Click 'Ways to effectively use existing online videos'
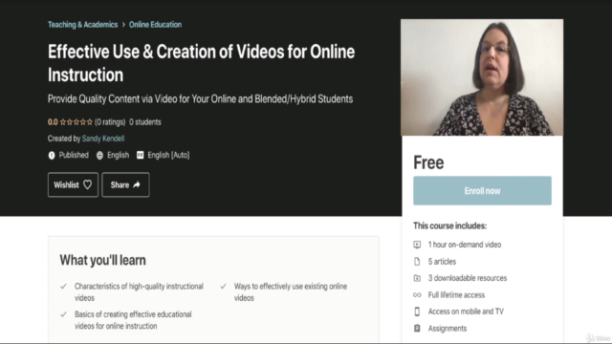This screenshot has width=612, height=344. coord(291,292)
